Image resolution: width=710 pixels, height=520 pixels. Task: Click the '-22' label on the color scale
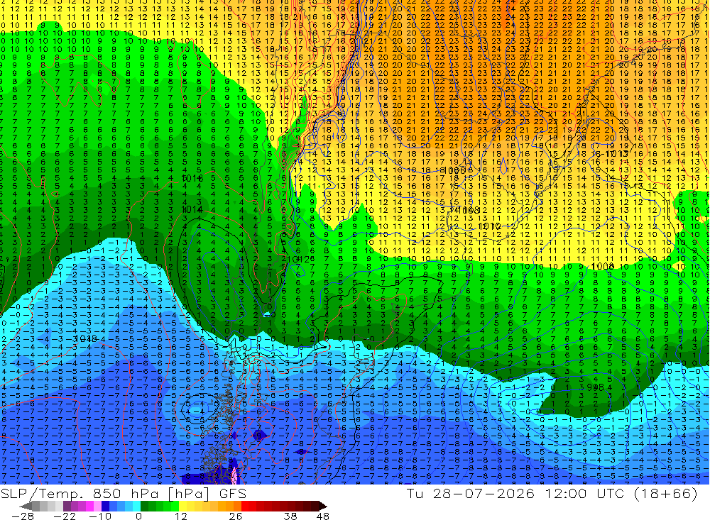(65, 516)
